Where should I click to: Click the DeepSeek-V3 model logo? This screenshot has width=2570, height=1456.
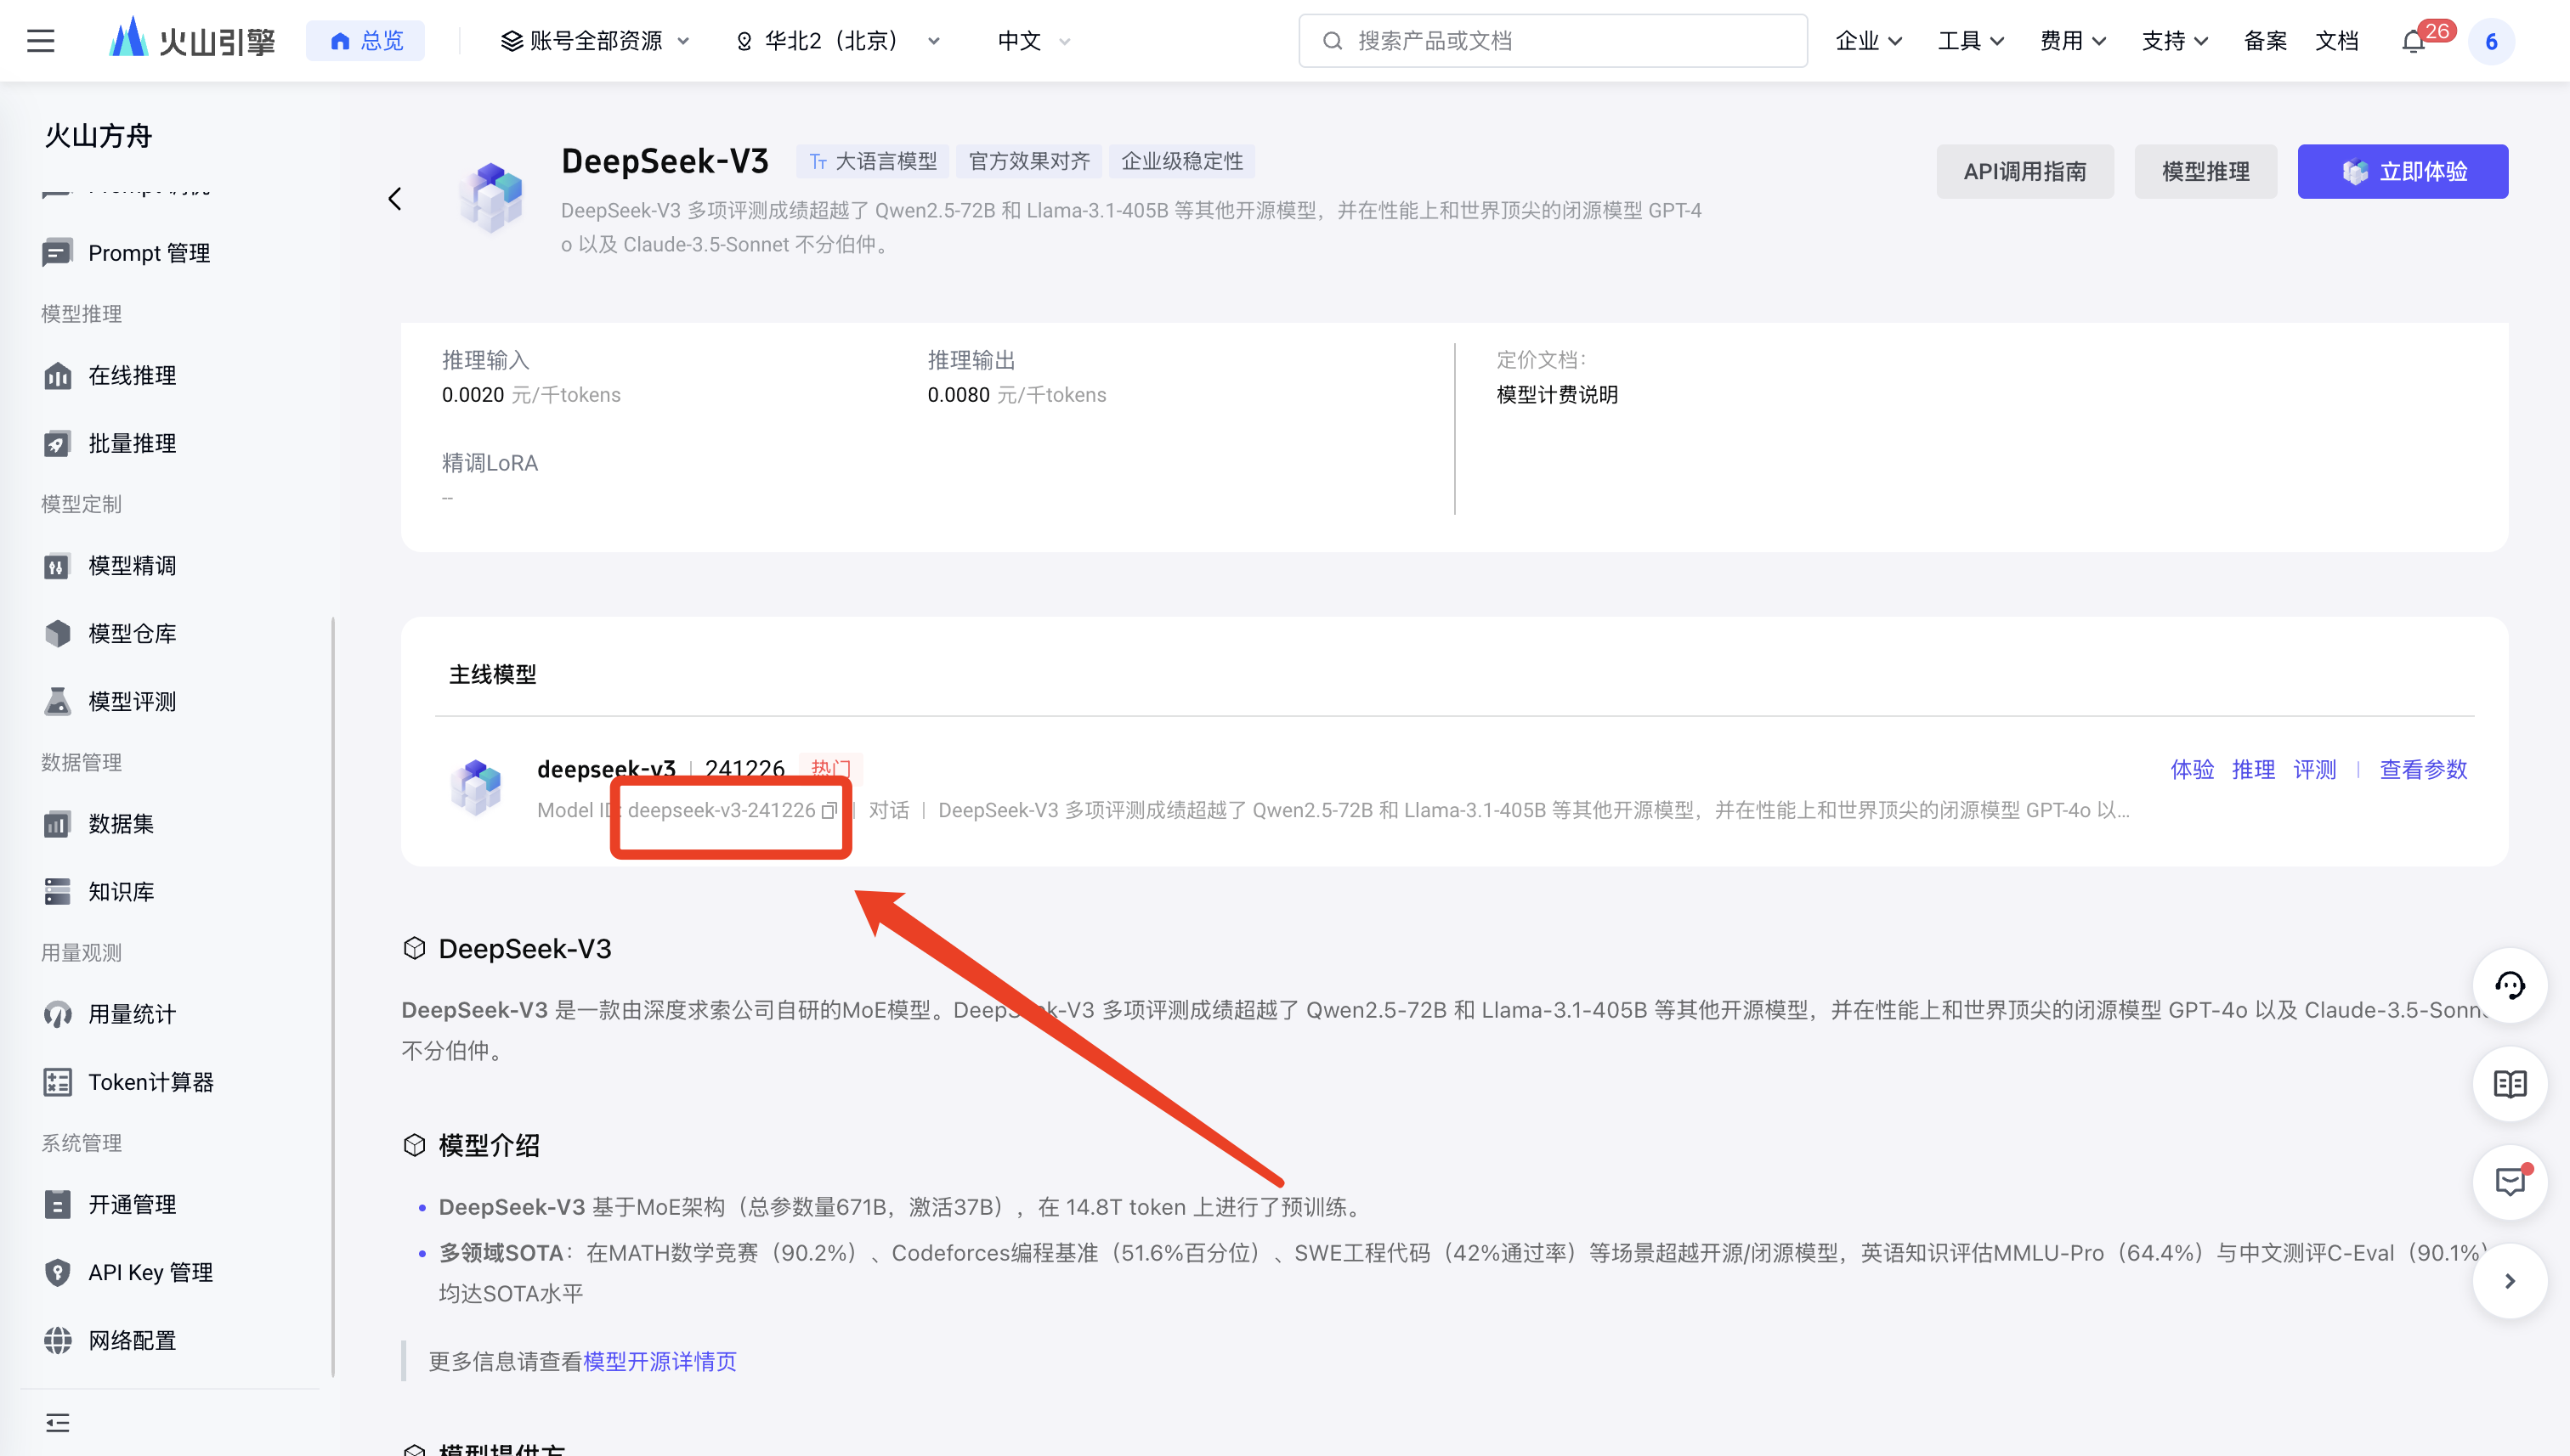tap(491, 198)
